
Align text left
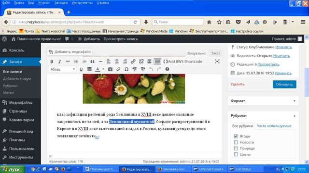point(109,62)
